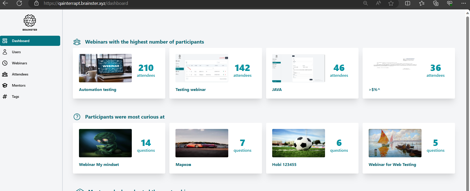This screenshot has width=470, height=191.
Task: Click the Mentors graduation cap icon
Action: pos(5,85)
